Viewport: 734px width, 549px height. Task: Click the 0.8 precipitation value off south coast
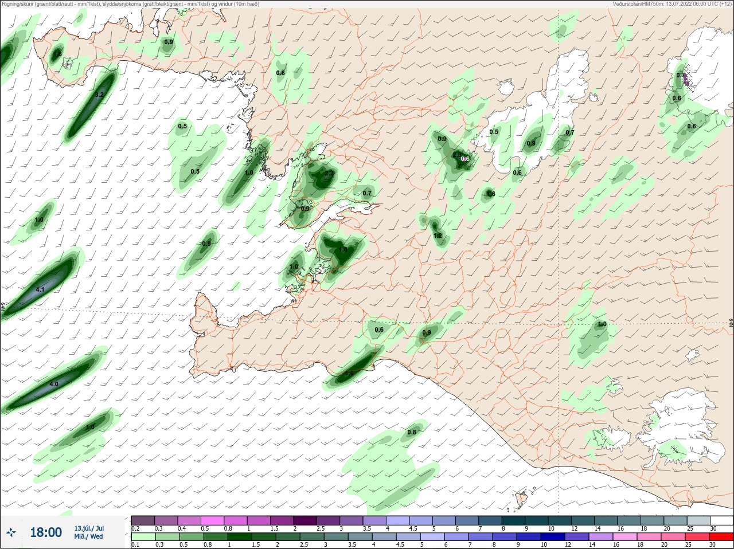click(412, 432)
